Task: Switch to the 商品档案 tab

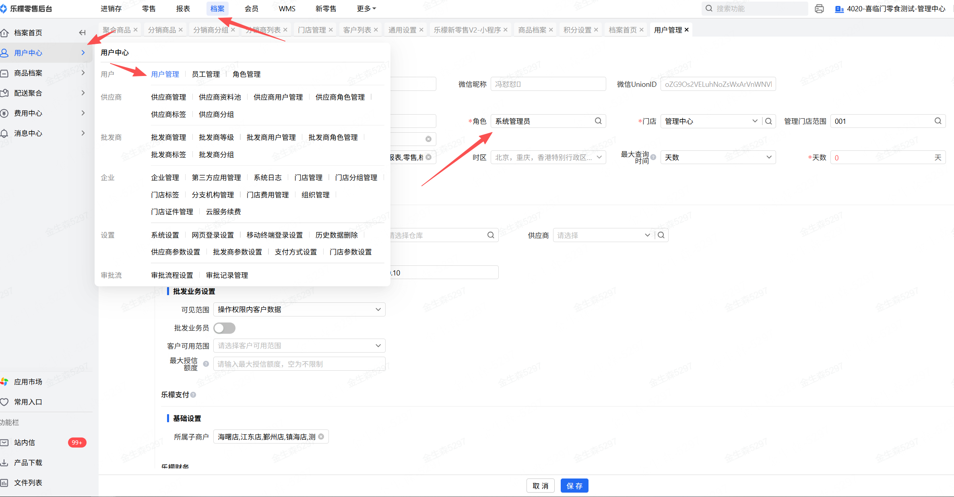Action: [532, 30]
